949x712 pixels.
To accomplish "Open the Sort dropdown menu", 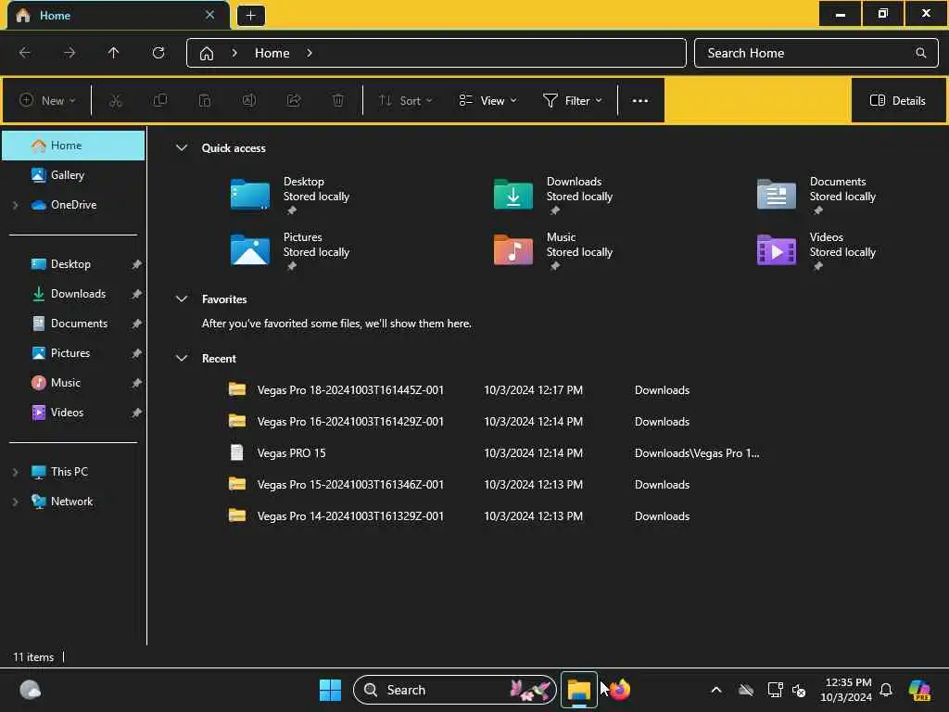I will point(406,100).
